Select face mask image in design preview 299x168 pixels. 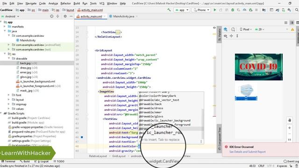pyautogui.click(x=246, y=90)
